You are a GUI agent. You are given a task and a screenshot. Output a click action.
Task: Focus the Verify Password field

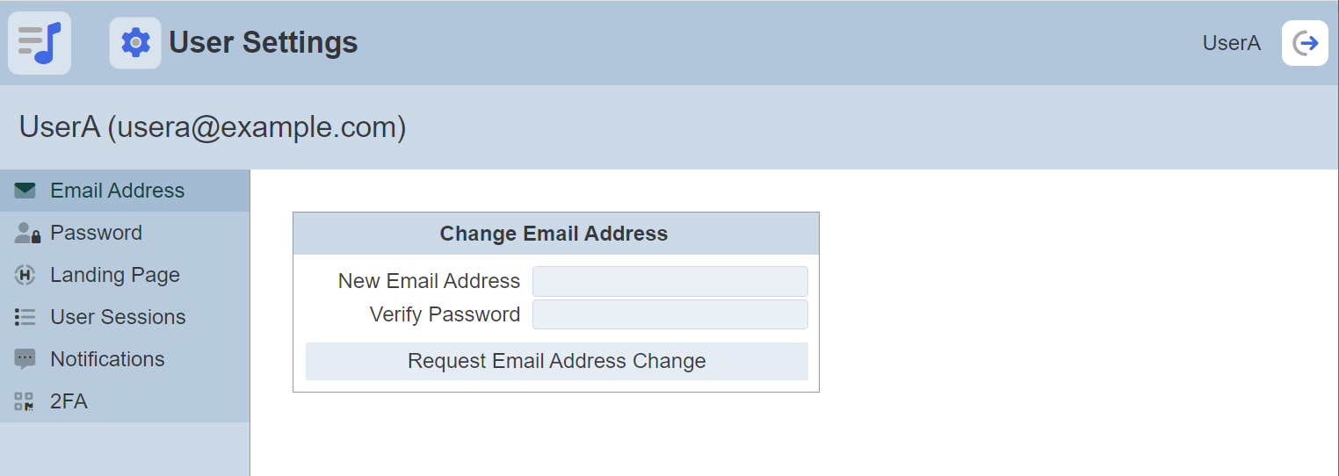point(669,314)
